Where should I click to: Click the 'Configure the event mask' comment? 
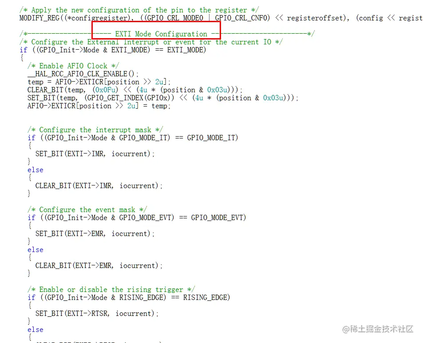[87, 209]
